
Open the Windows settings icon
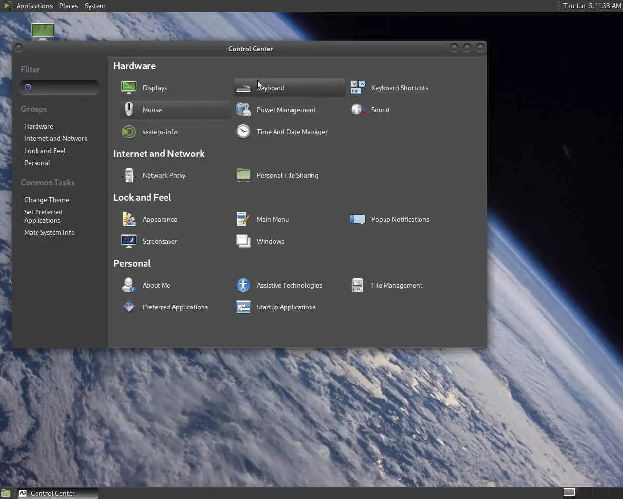coord(243,241)
